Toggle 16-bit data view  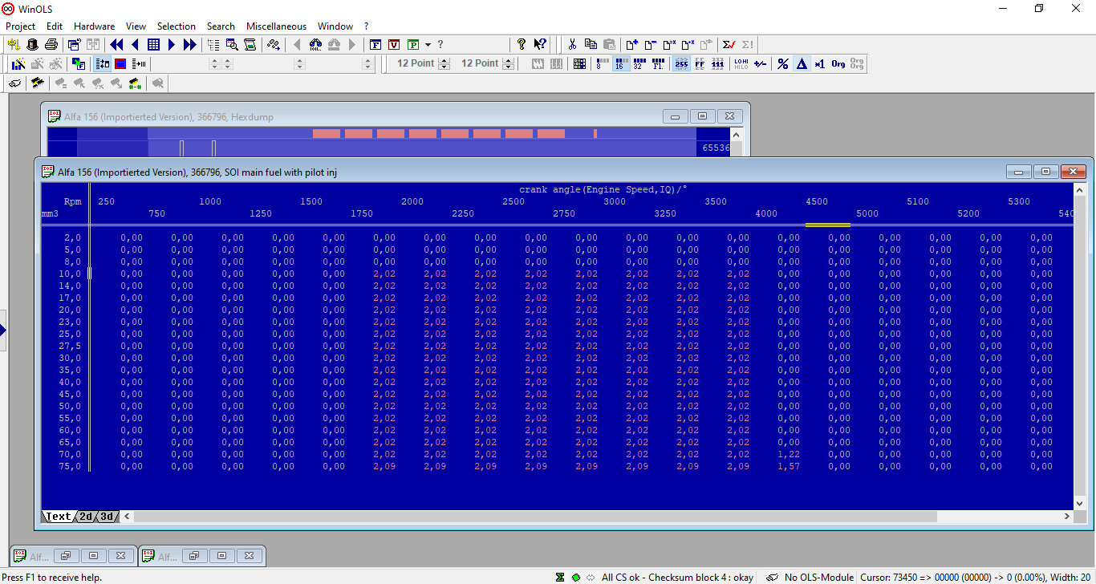[x=620, y=64]
